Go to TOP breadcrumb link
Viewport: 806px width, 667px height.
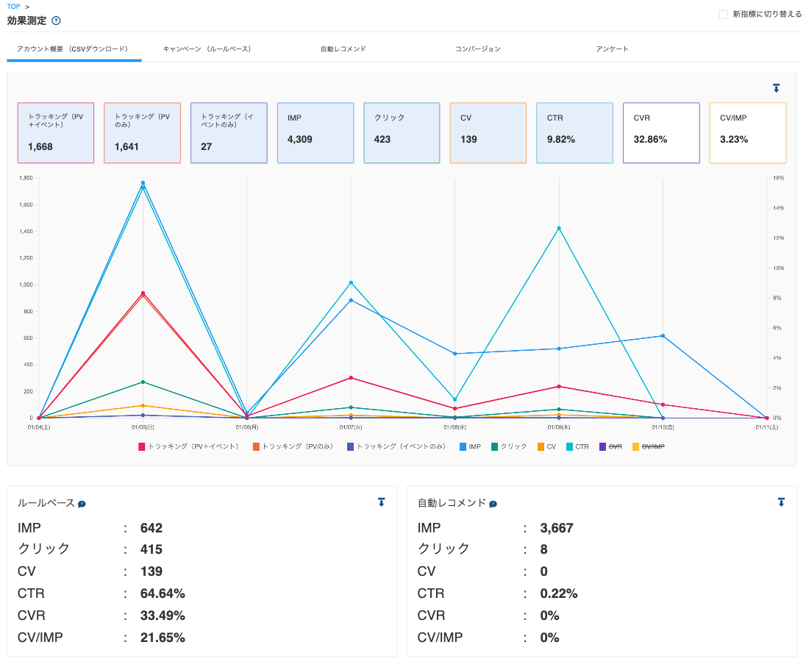point(14,7)
